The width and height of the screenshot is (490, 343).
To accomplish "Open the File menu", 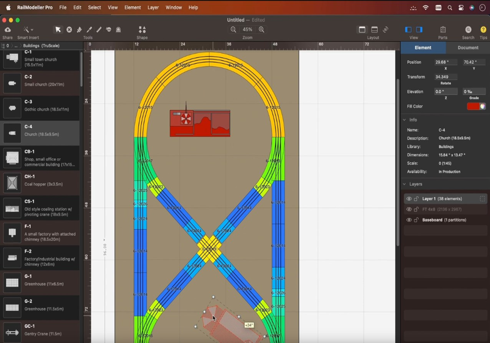I will tap(63, 7).
